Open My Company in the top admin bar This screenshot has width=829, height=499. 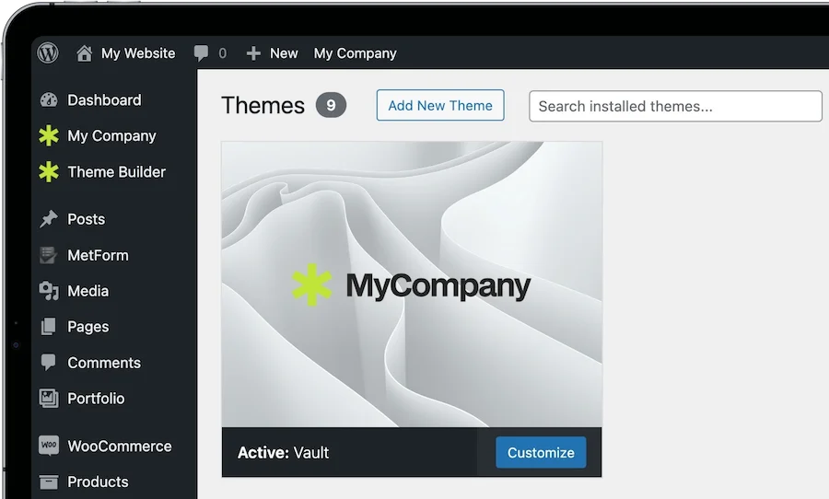(x=355, y=53)
